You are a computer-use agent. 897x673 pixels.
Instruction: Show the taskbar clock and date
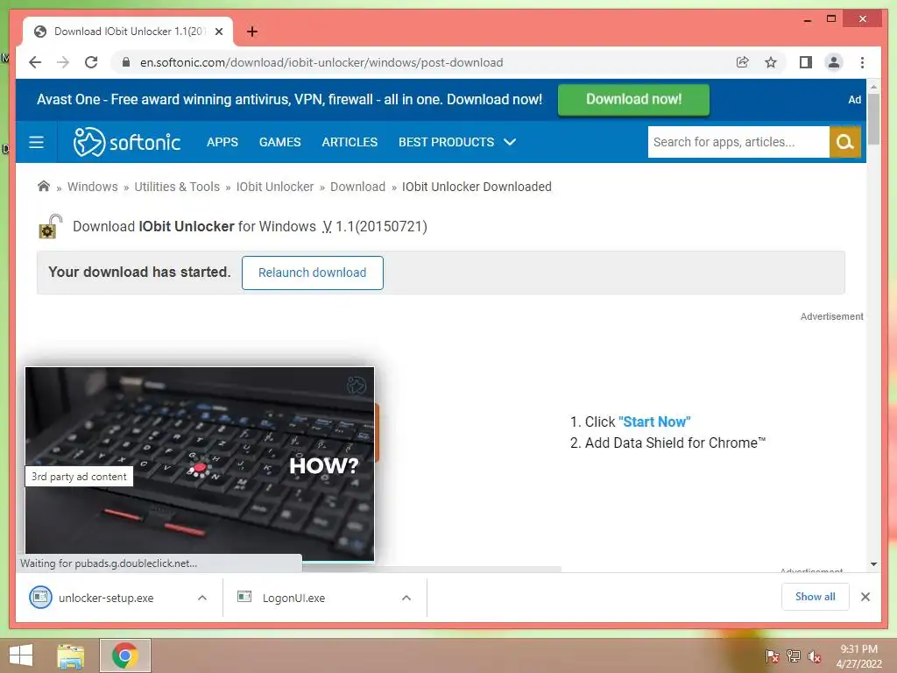pyautogui.click(x=858, y=656)
